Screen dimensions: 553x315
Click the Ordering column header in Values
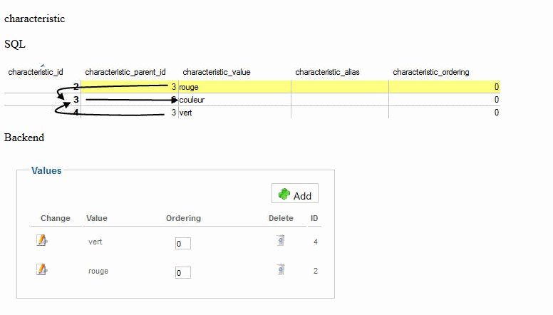(183, 218)
